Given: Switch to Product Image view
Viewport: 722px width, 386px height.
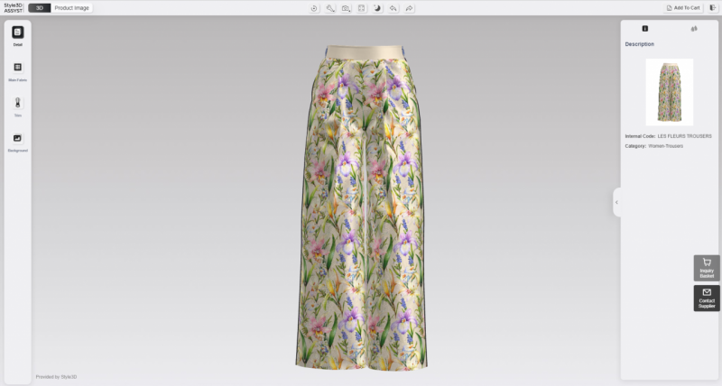Looking at the screenshot, I should [71, 7].
